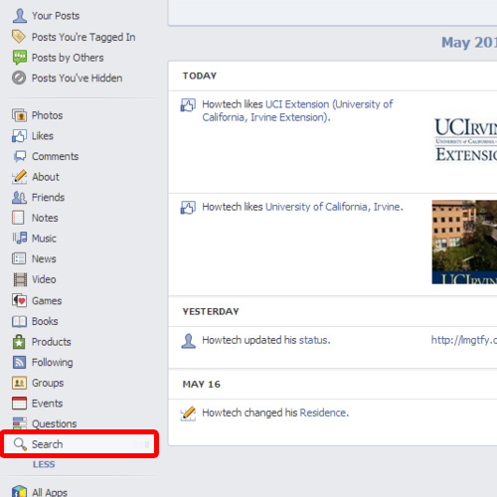Image resolution: width=497 pixels, height=497 pixels.
Task: Select the Music filter label
Action: click(44, 239)
